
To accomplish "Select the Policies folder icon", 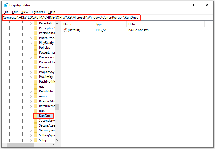I will coord(35,48).
